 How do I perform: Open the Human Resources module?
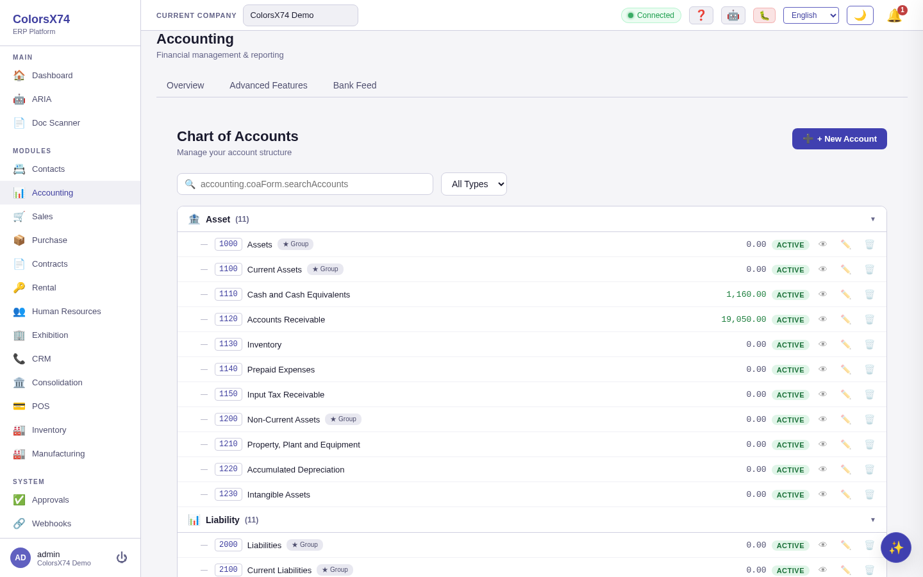71,311
